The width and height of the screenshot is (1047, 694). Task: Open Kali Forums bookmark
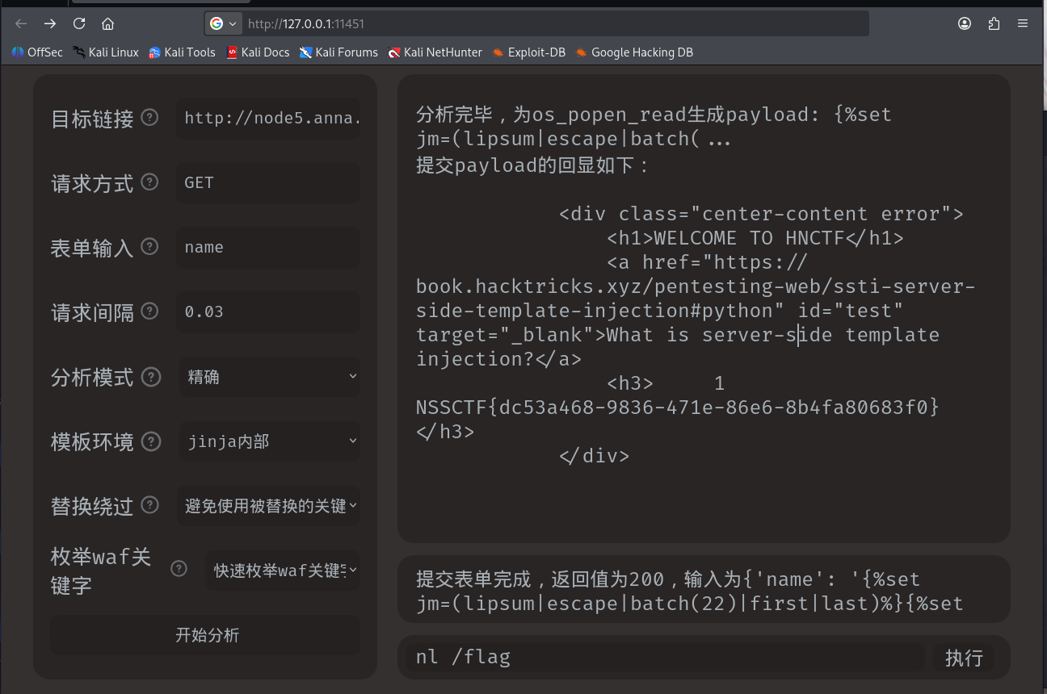[338, 52]
